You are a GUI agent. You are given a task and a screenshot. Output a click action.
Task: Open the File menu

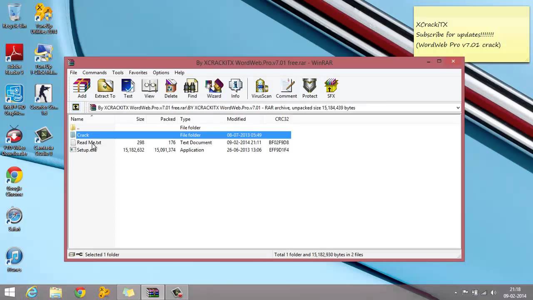click(73, 72)
